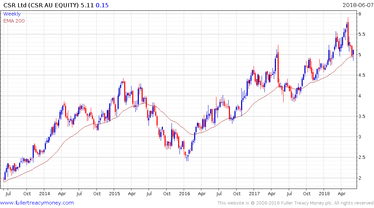The width and height of the screenshot is (374, 208).
Task: Click the x-axis year label 2018
Action: [324, 193]
